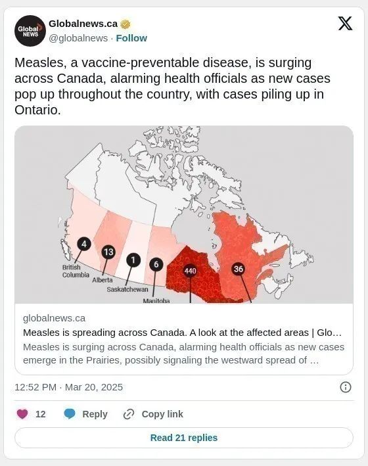Click the Global News profile avatar

30,31
